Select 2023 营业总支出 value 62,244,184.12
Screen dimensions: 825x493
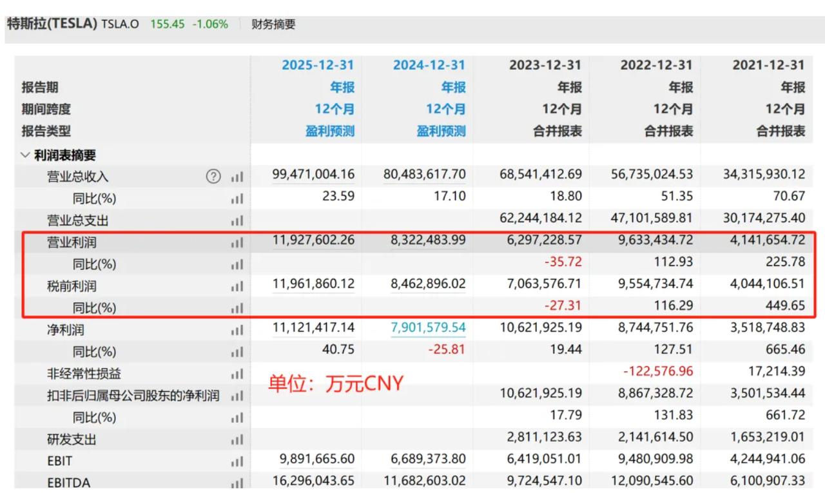[x=541, y=218]
